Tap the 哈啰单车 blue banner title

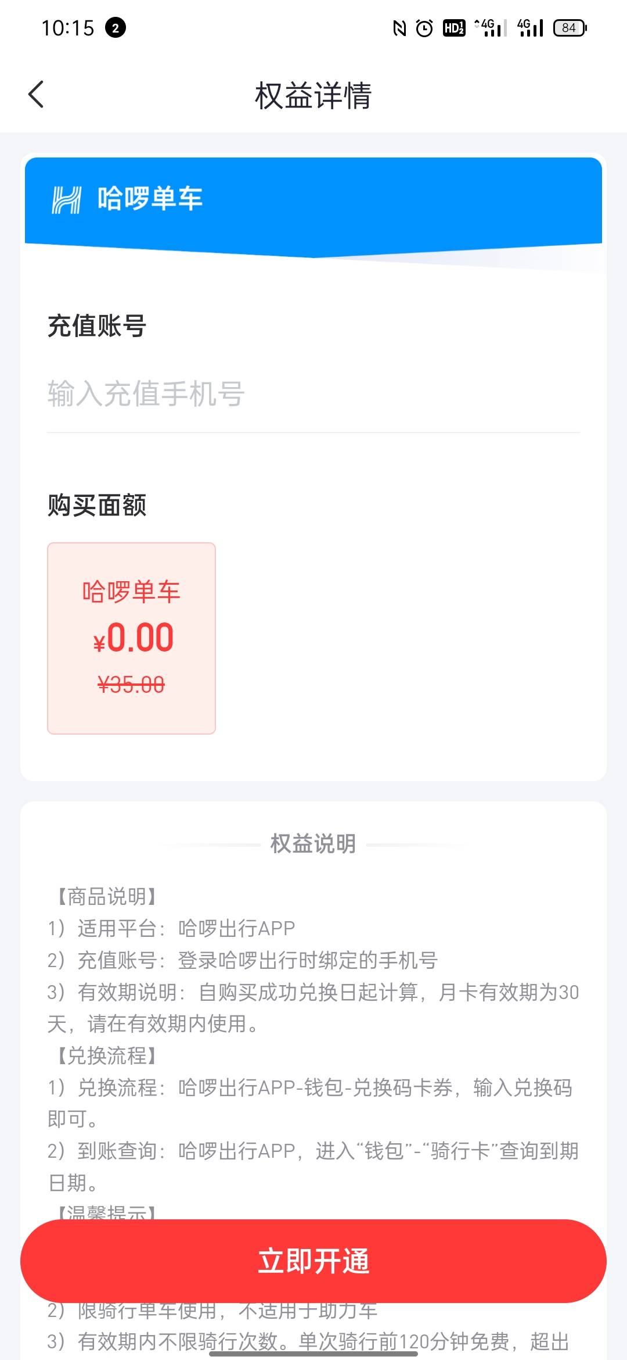(x=150, y=199)
